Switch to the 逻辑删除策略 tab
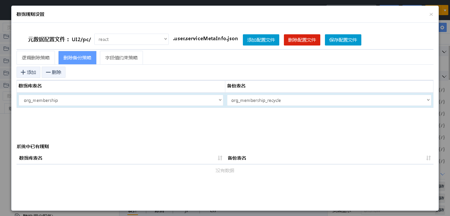Image resolution: width=450 pixels, height=216 pixels. click(x=36, y=58)
